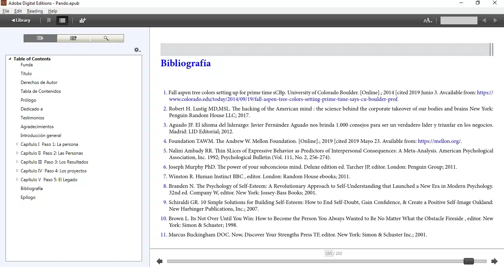Click the reading statistics chart icon

[x=83, y=21]
